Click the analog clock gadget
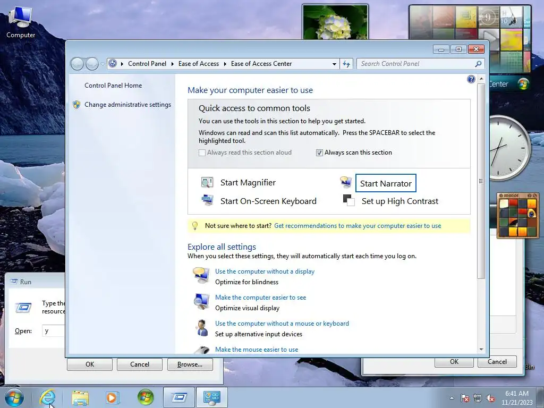The image size is (544, 408). coord(509,148)
